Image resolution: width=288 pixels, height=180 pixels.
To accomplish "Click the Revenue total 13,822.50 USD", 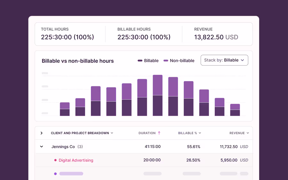I will click(216, 37).
